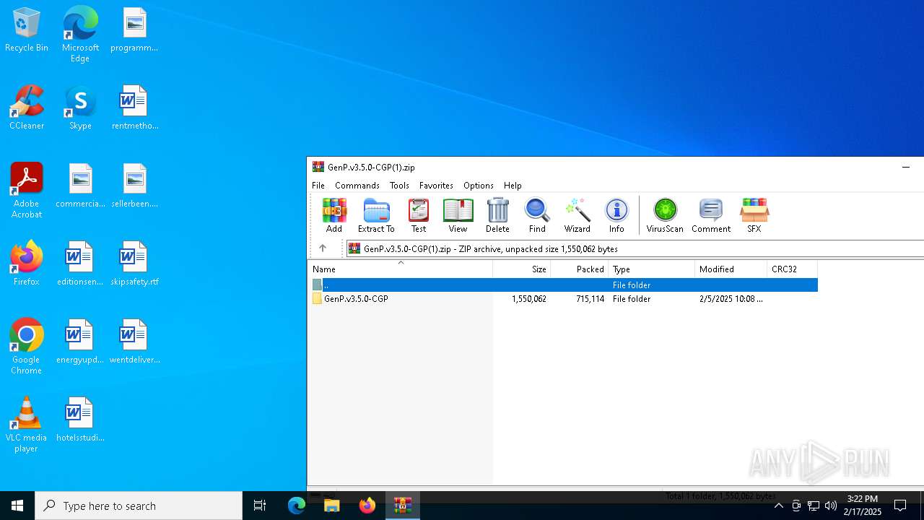Viewport: 924px width, 520px height.
Task: Select the GenP.v3.5.0-CGP folder row
Action: [563, 299]
